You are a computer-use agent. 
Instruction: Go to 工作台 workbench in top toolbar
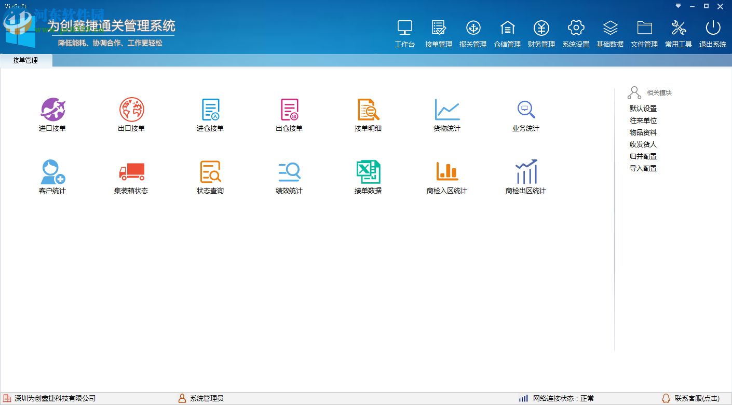(404, 33)
